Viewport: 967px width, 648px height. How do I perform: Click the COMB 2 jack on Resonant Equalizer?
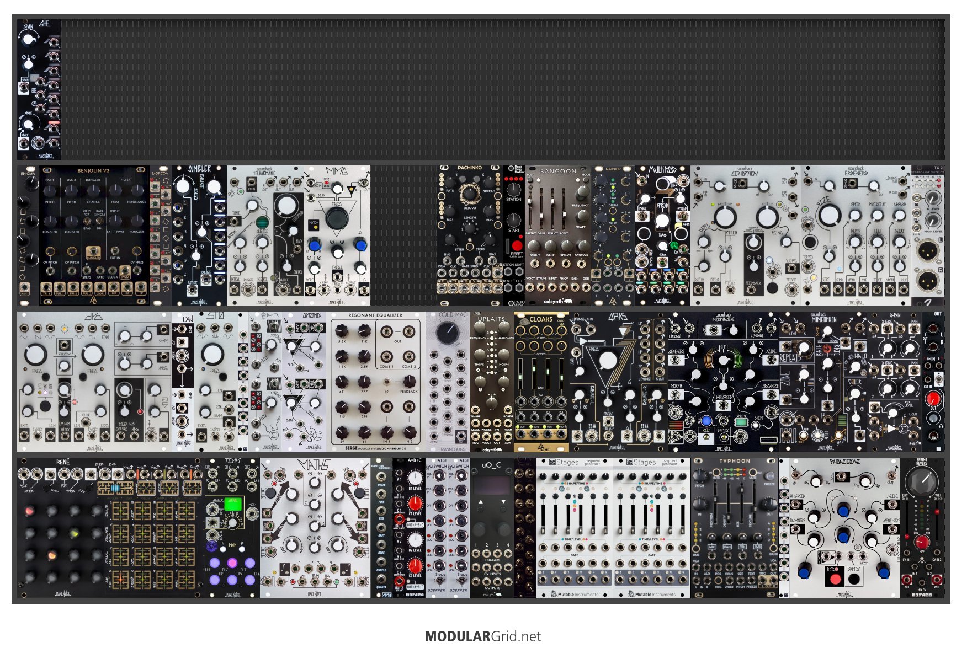(x=409, y=356)
